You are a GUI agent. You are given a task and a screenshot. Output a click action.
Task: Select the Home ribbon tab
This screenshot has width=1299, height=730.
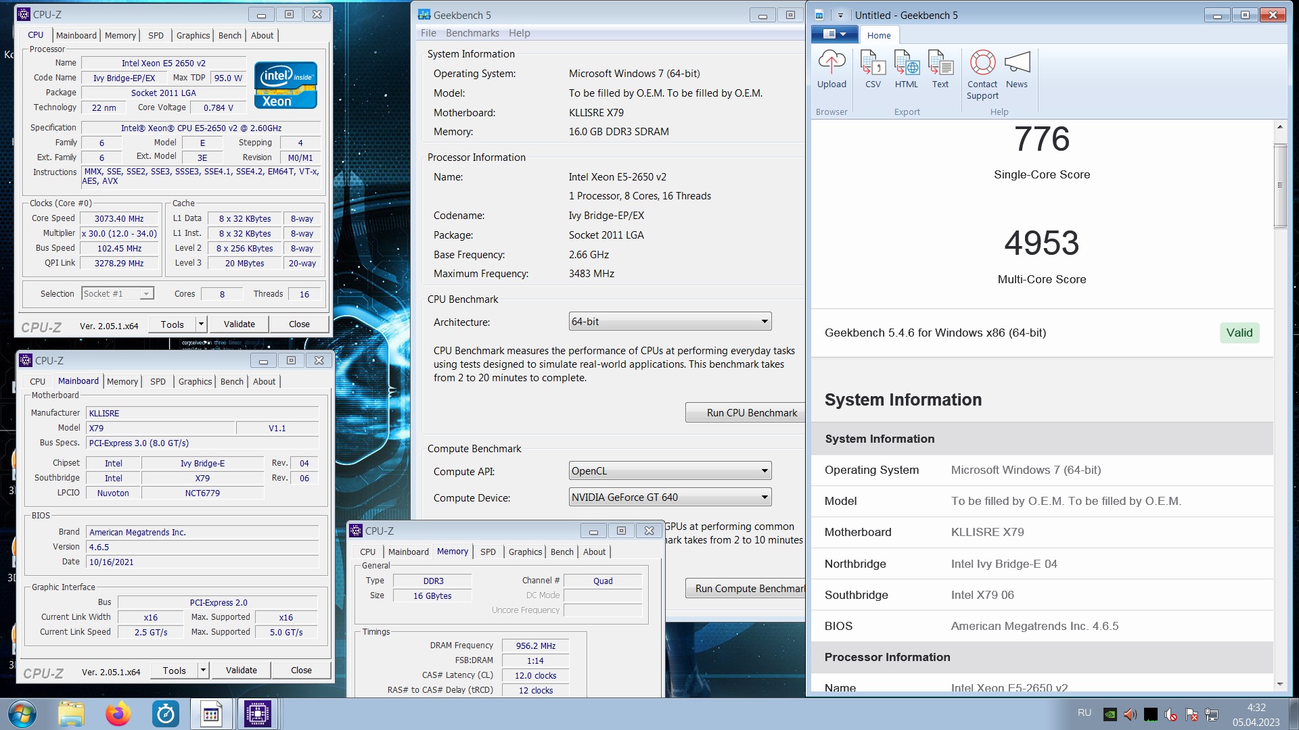point(879,35)
